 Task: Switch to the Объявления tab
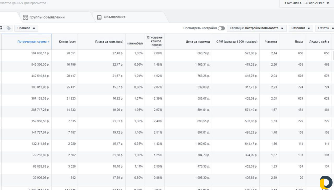(x=114, y=17)
